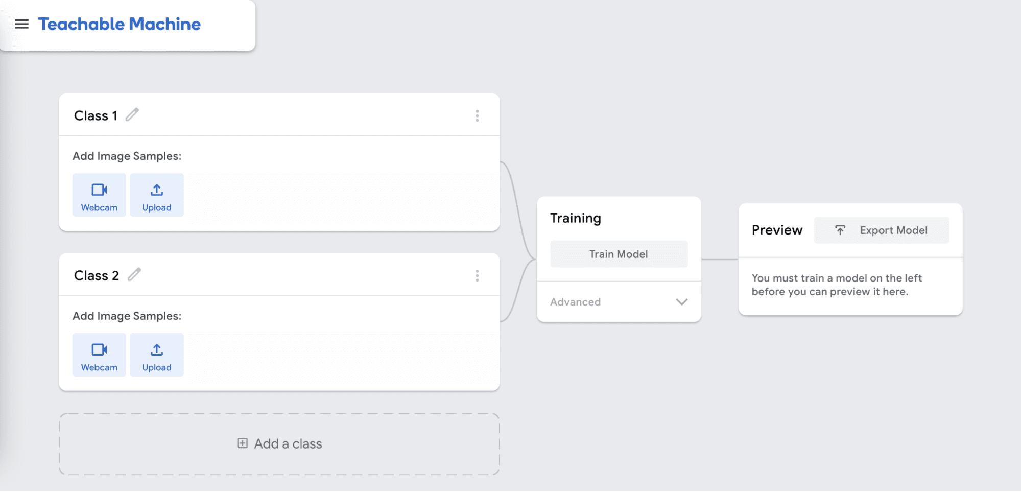Start Webcam capture for Class 2
The height and width of the screenshot is (492, 1021).
(99, 355)
